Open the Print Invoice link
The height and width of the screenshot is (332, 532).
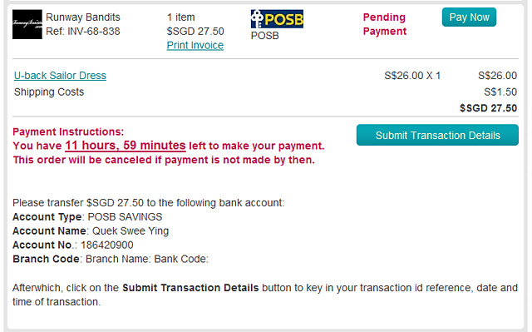click(x=195, y=45)
